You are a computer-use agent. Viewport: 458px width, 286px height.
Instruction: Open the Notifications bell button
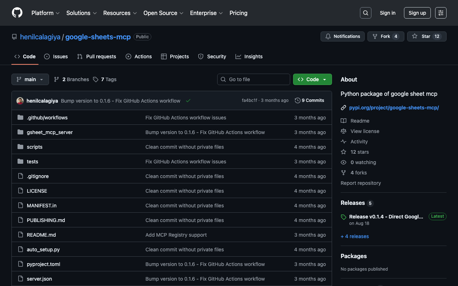(342, 36)
